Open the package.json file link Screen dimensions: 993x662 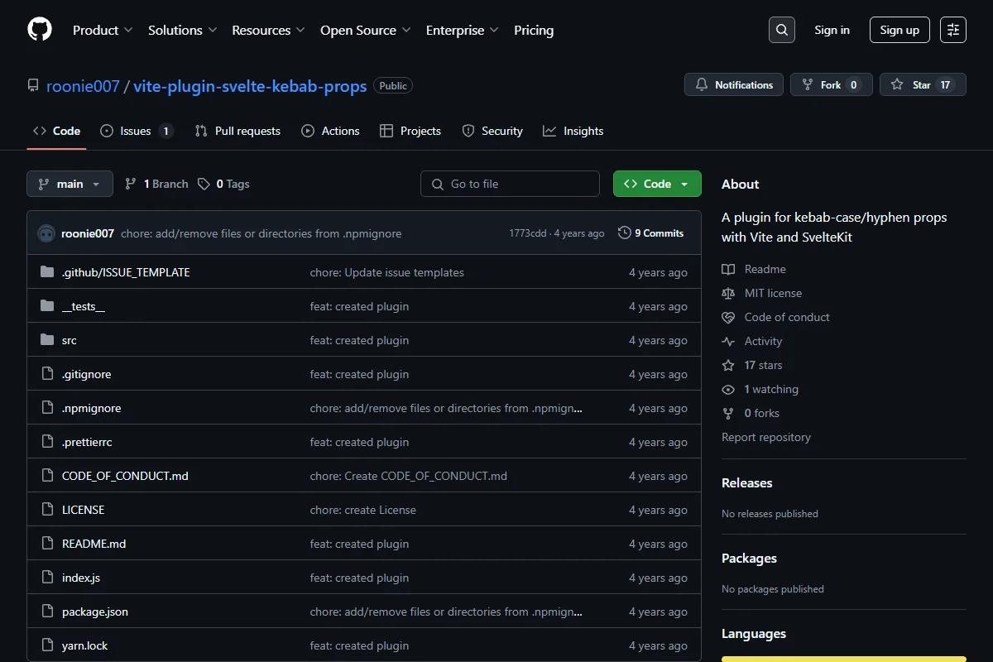click(x=95, y=612)
